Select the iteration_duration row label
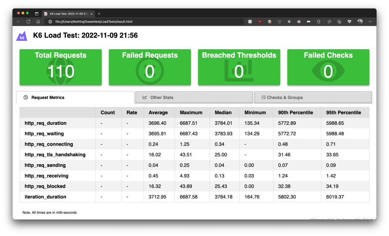389x236 pixels. coord(46,197)
